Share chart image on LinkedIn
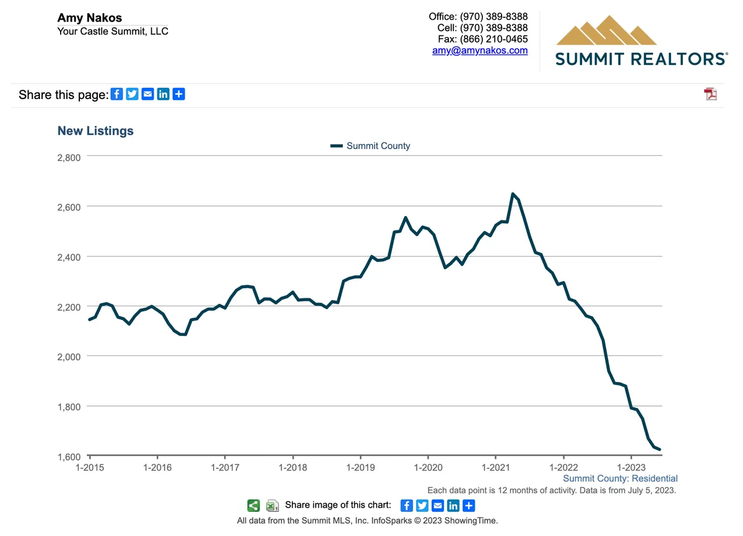This screenshot has width=743, height=536. tap(453, 506)
